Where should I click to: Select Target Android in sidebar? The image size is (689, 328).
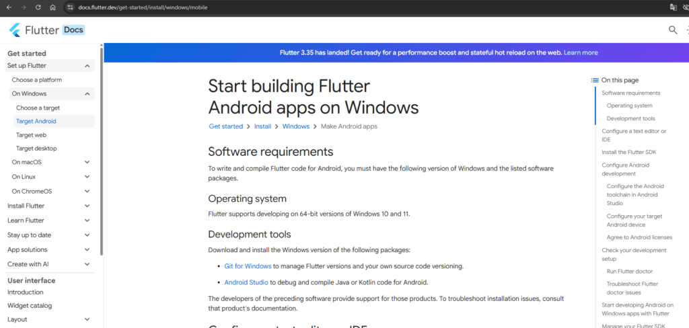click(54, 121)
